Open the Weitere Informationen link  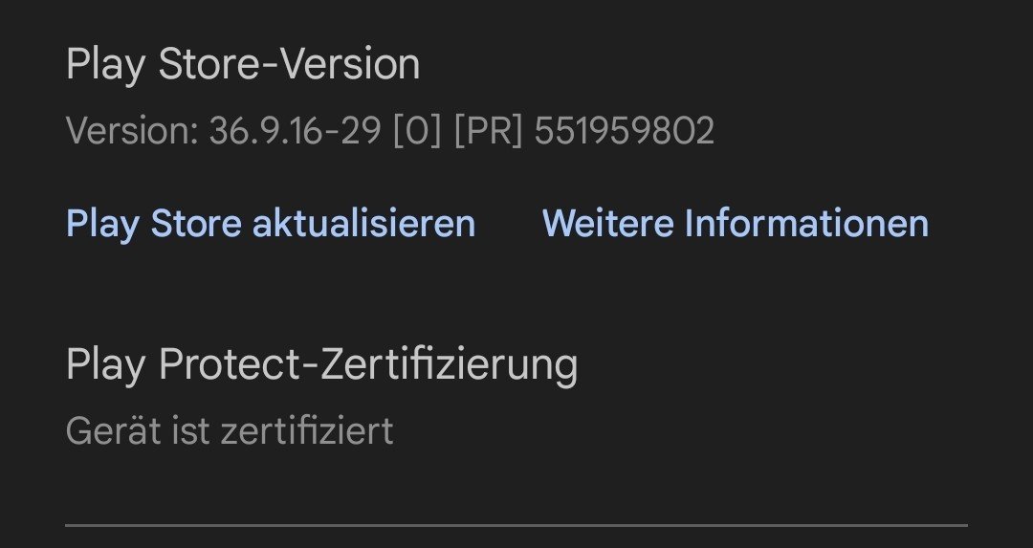[x=735, y=224]
